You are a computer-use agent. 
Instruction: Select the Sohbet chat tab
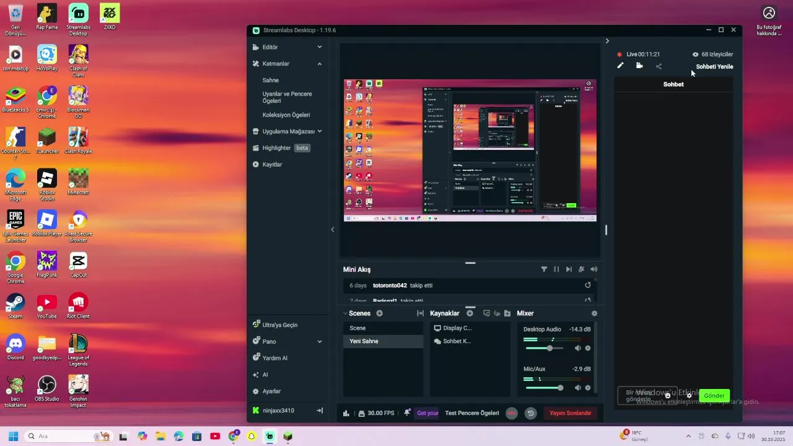(673, 84)
